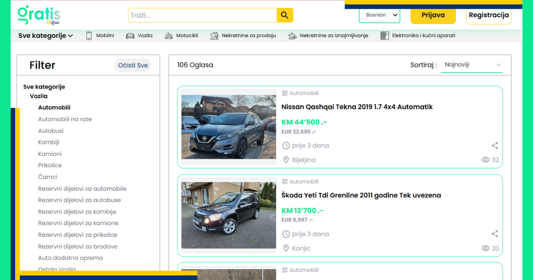This screenshot has width=533, height=280.
Task: Select Rezervni dijelovi za automobile
Action: (x=82, y=188)
